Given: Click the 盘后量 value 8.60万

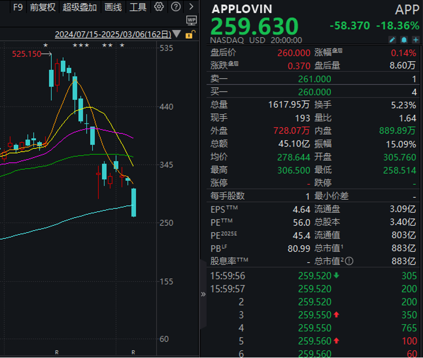Looking at the screenshot, I should click(403, 65).
